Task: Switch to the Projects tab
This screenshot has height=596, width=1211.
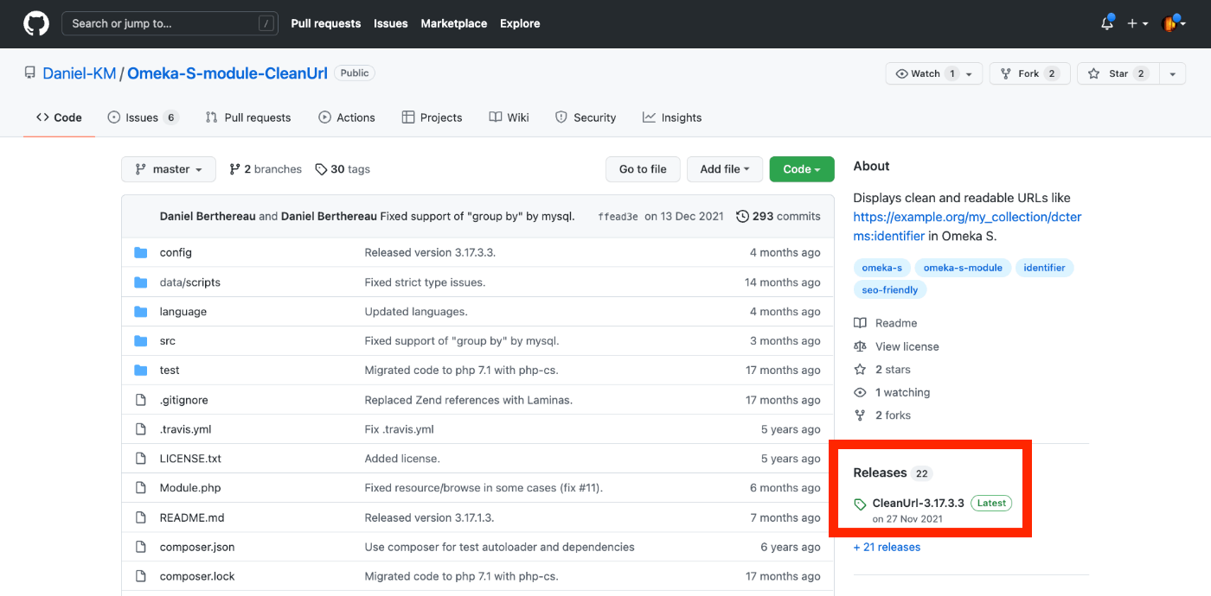Action: tap(432, 117)
